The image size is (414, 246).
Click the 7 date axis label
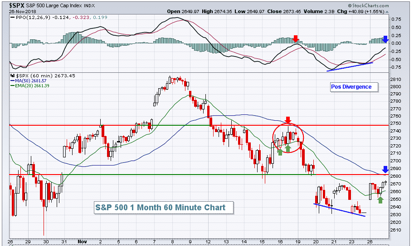click(x=154, y=241)
